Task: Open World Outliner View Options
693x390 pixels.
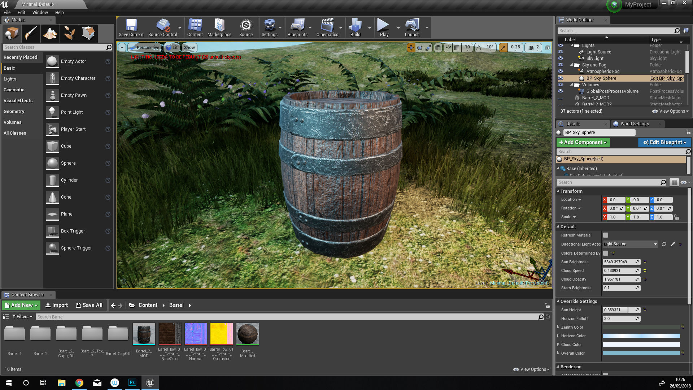Action: (670, 111)
